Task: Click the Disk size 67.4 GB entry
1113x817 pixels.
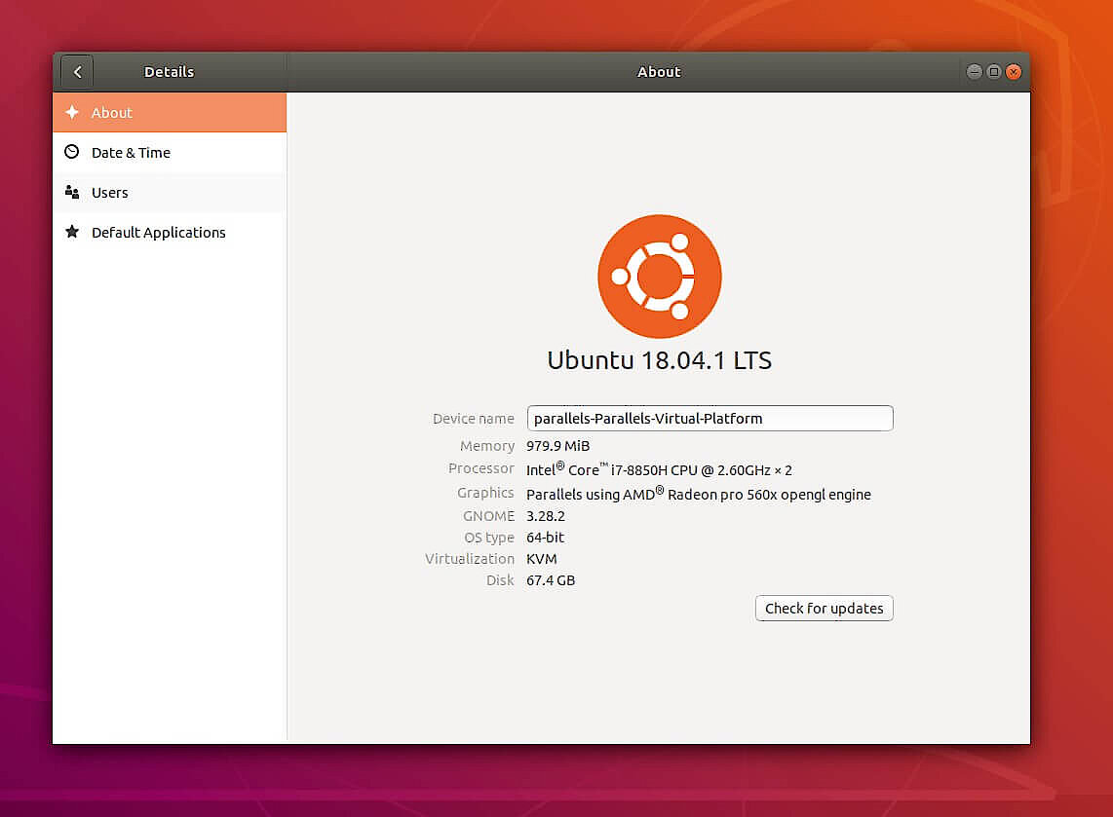Action: click(550, 580)
